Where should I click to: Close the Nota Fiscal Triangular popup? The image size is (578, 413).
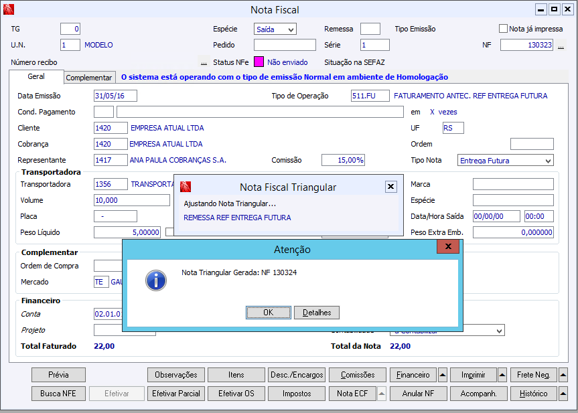pos(390,187)
